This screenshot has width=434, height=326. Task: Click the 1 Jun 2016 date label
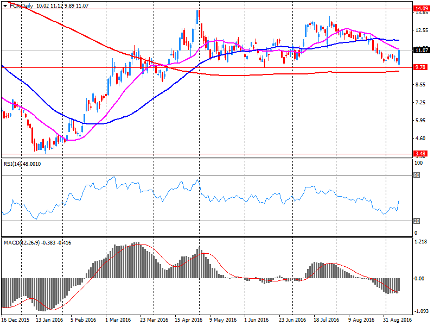[256, 319]
